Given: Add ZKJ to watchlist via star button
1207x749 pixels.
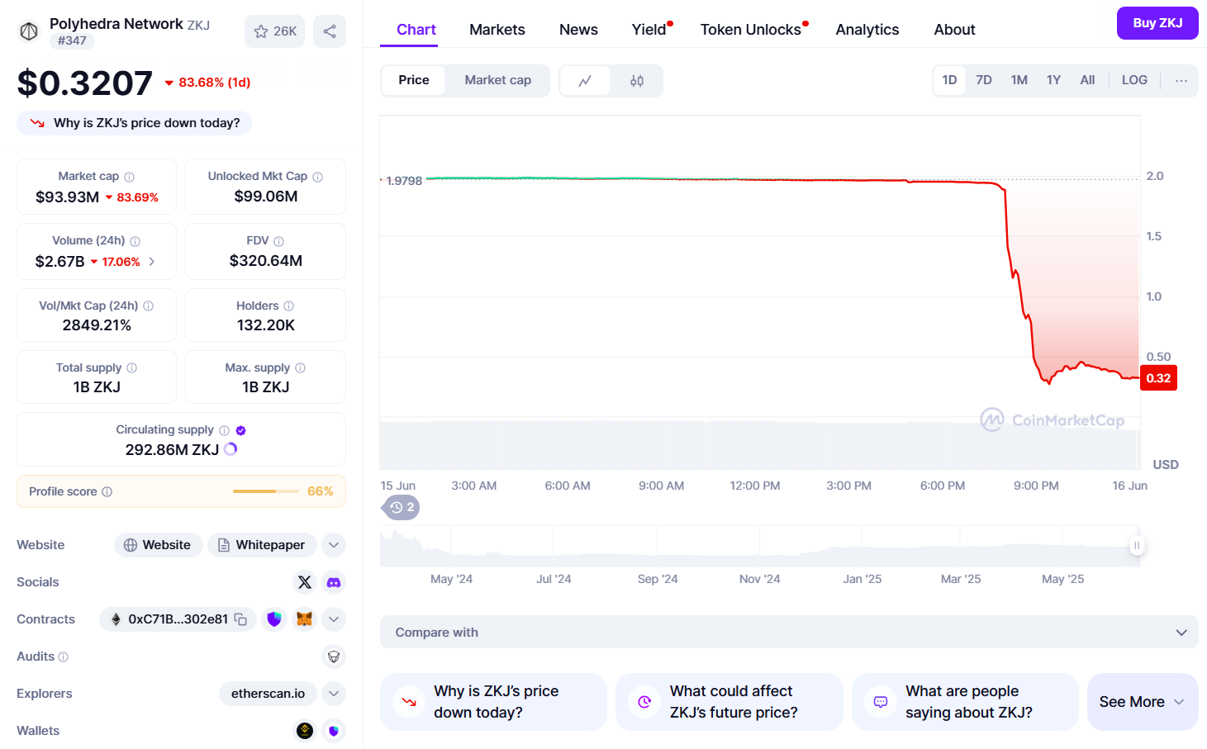Looking at the screenshot, I should [274, 31].
